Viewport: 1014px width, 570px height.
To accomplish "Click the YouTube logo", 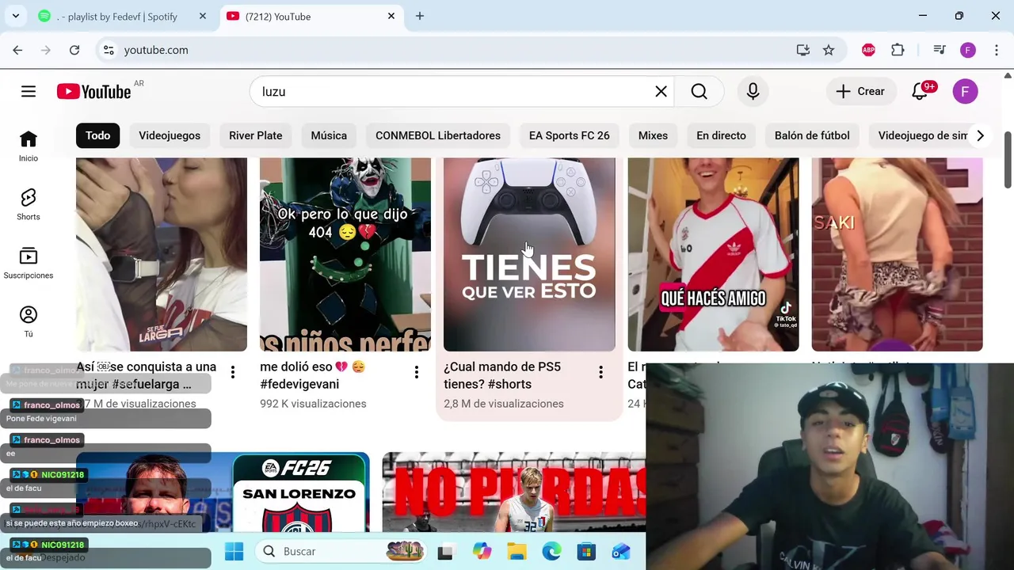I will pos(93,92).
